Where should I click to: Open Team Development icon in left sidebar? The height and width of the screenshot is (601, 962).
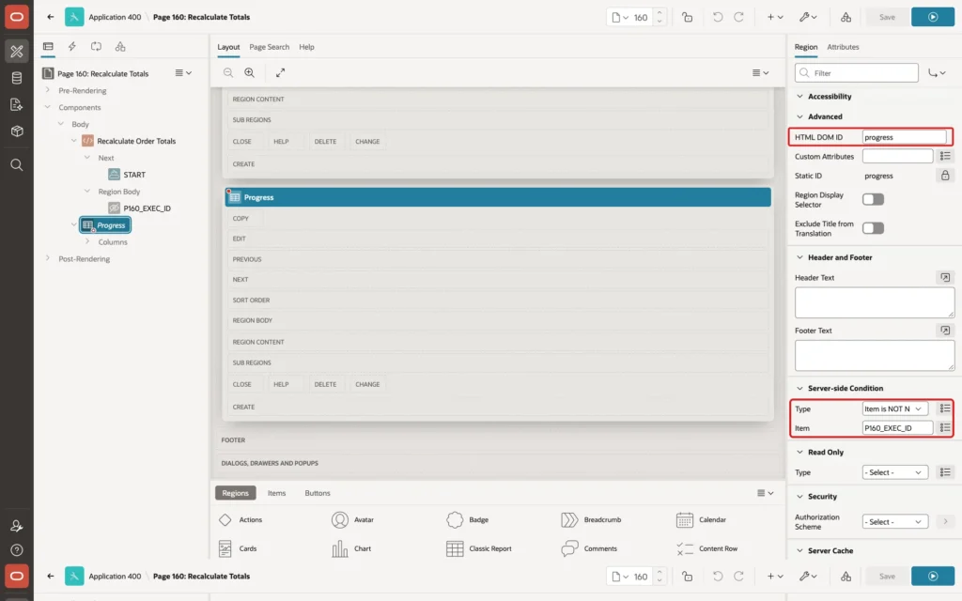pyautogui.click(x=17, y=105)
